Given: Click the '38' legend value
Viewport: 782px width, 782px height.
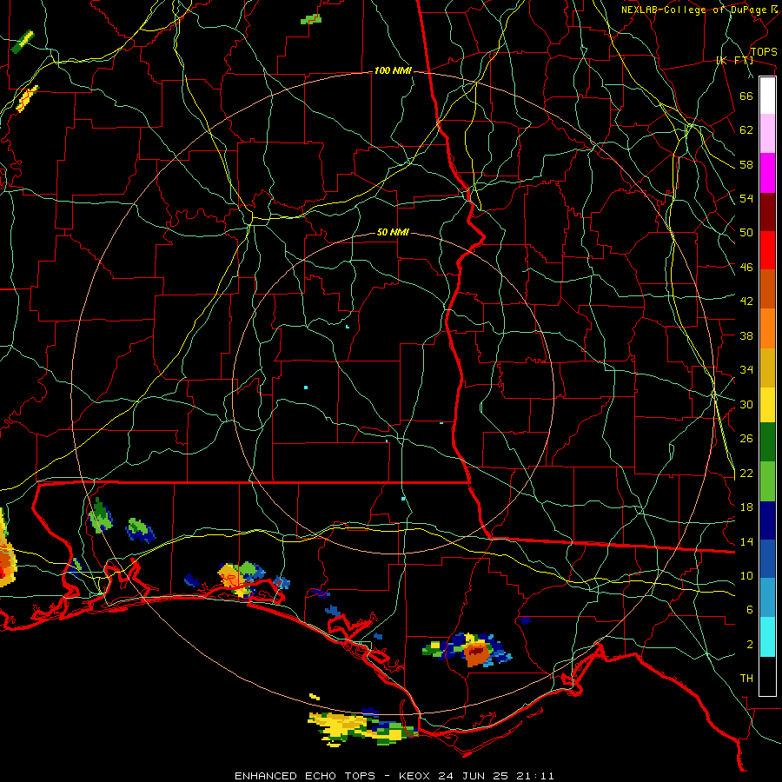Looking at the screenshot, I should click(746, 335).
